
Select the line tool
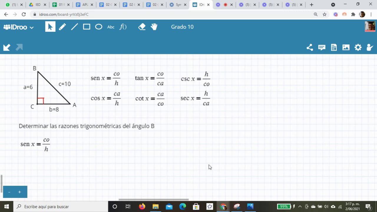[x=75, y=27]
